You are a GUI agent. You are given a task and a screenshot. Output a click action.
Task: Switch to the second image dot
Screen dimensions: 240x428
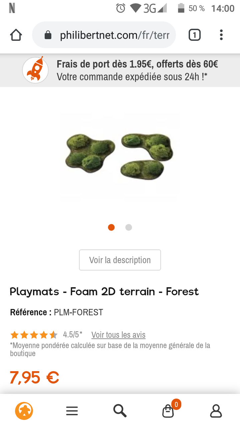[x=129, y=227]
